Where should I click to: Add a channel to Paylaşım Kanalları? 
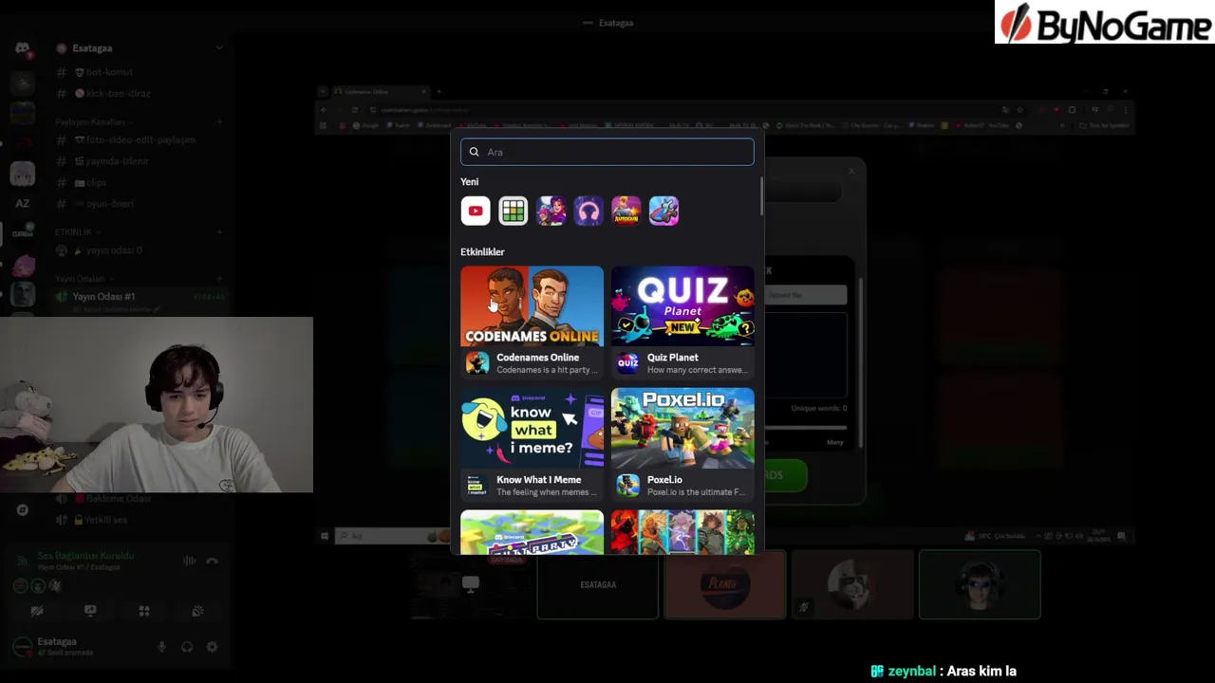219,122
